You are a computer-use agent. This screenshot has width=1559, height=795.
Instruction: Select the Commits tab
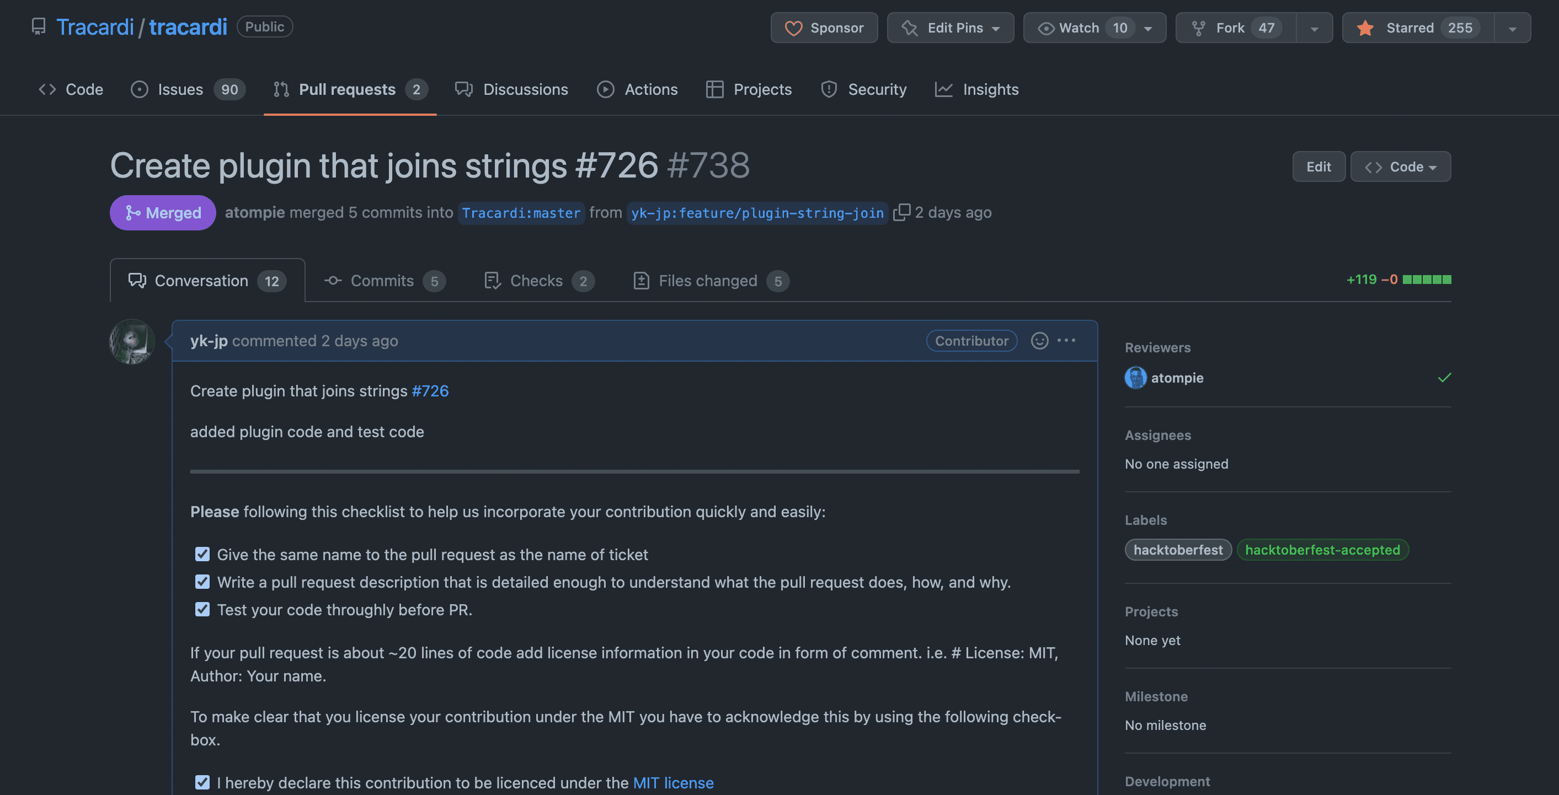tap(385, 281)
